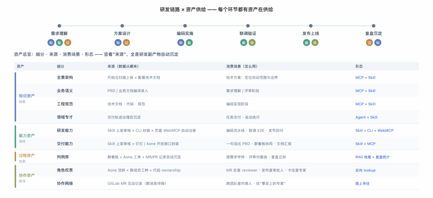Click the PRD / 业务文档编译录入 cell
The image size is (433, 198).
pos(128,91)
